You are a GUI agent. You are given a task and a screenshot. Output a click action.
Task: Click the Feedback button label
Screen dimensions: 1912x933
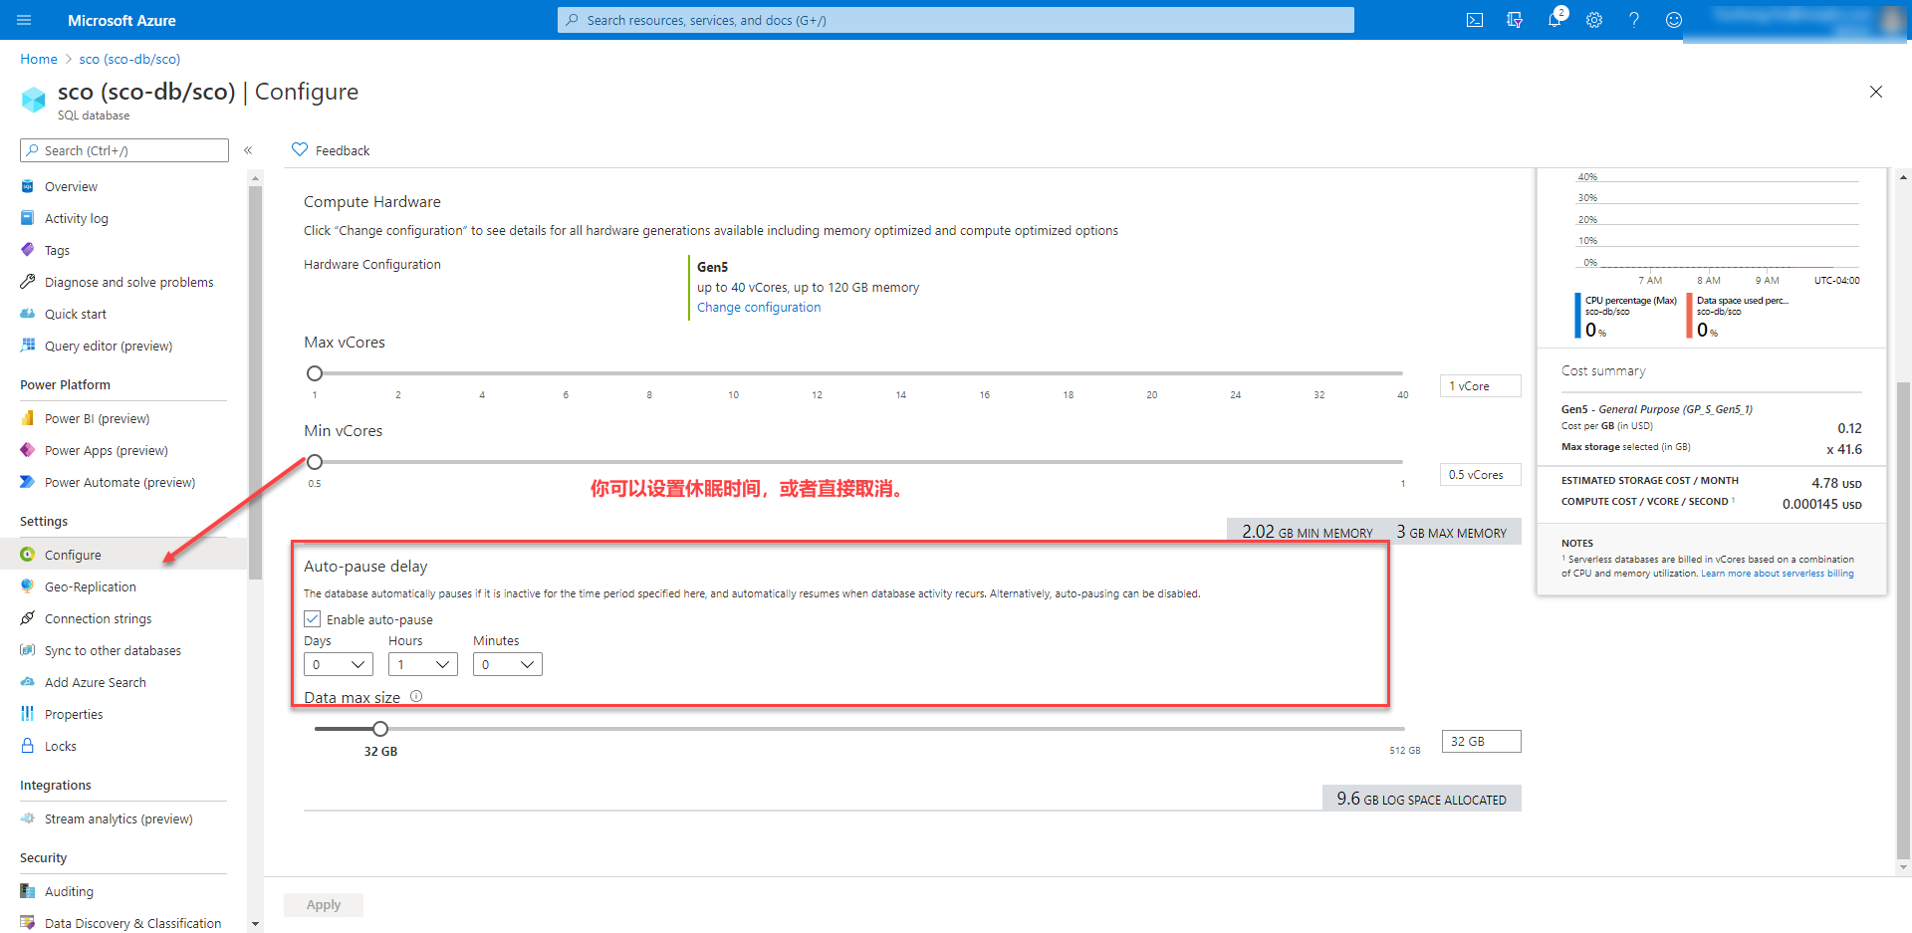tap(343, 150)
